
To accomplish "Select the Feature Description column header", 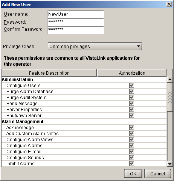I will pos(49,73).
